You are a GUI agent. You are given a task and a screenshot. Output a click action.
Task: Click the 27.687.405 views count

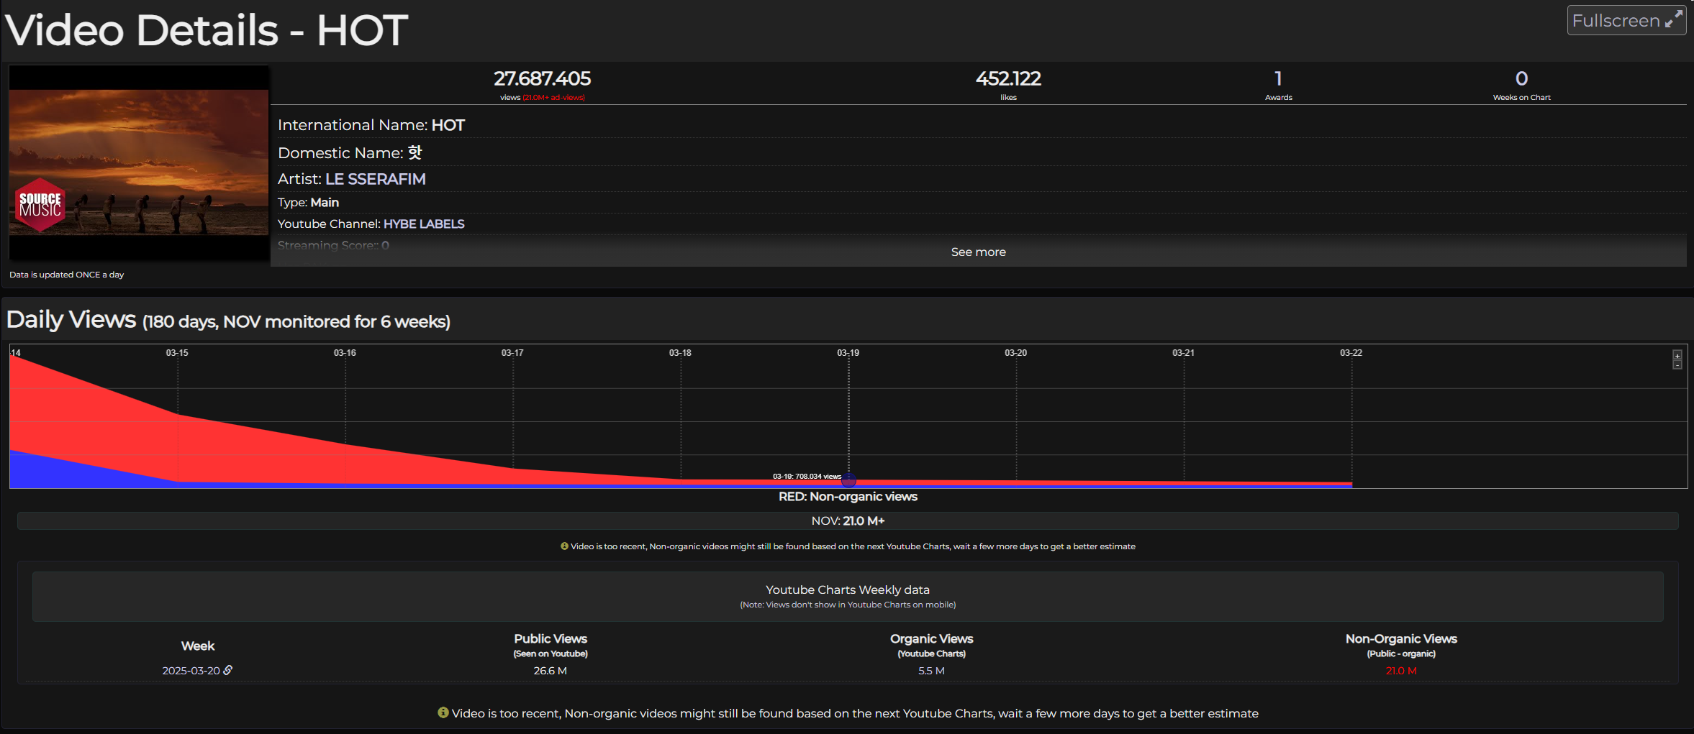click(x=542, y=78)
